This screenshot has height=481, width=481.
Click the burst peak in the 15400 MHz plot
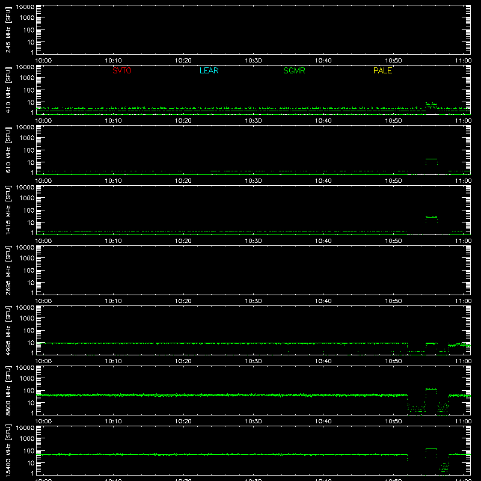point(431,448)
